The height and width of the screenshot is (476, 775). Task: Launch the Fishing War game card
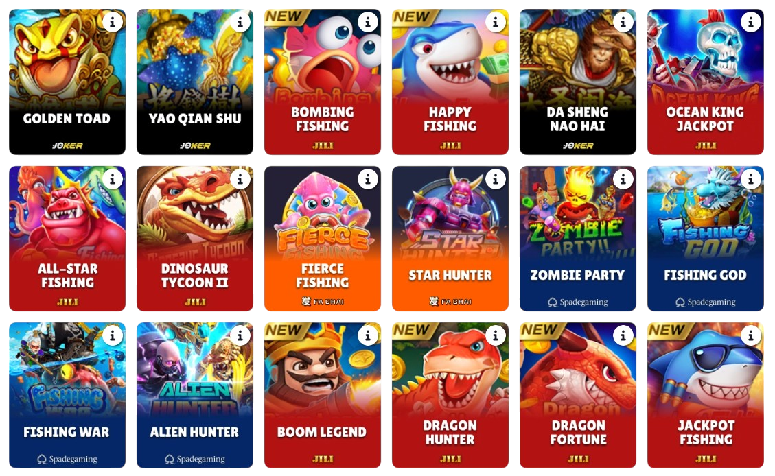coord(67,395)
